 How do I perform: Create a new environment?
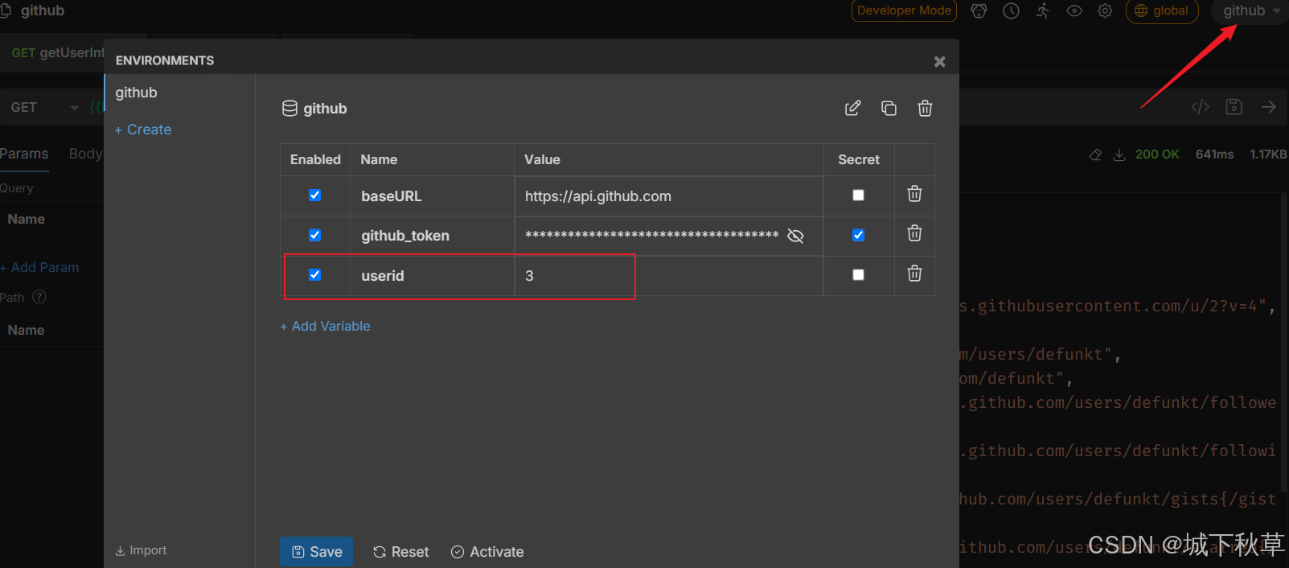click(x=143, y=130)
